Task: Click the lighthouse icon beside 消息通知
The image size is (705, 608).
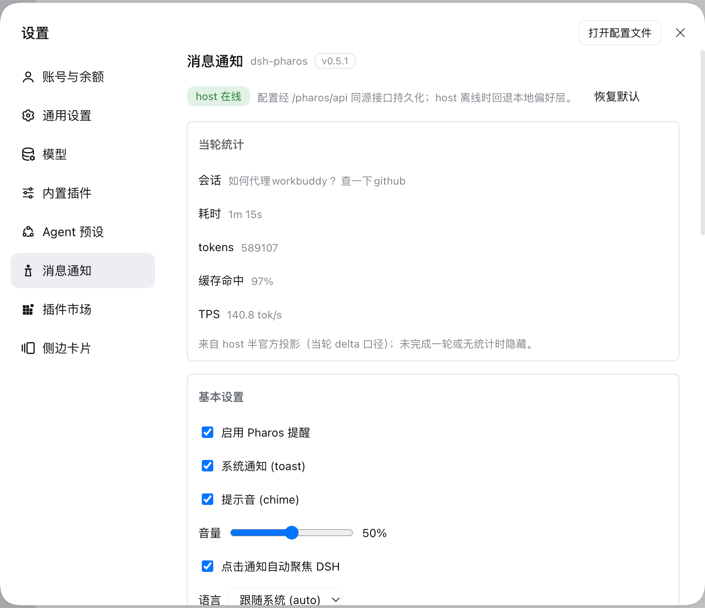Action: pos(28,271)
